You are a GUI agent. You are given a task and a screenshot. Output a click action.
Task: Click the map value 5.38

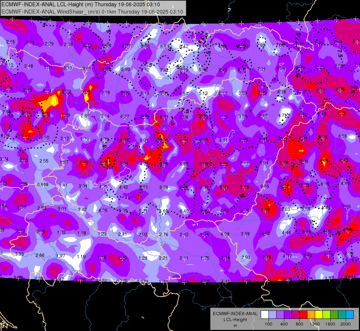coord(164,188)
